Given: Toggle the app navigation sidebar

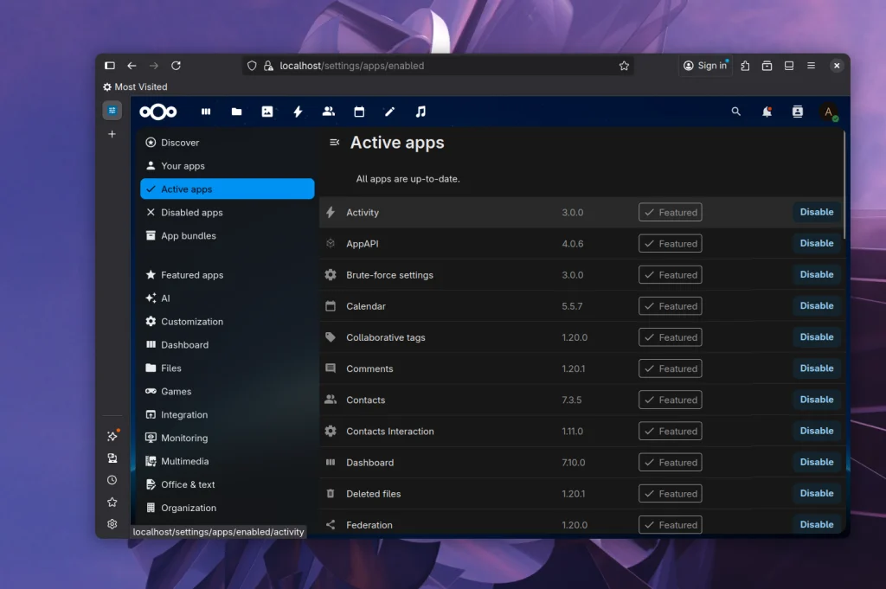Looking at the screenshot, I should pos(335,143).
